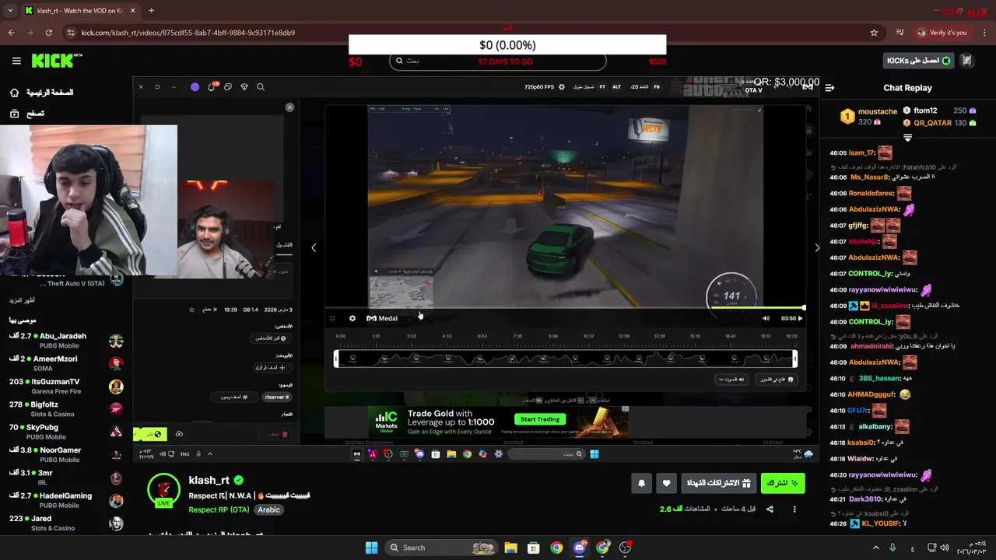Open the Kick hamburger menu

click(x=16, y=61)
